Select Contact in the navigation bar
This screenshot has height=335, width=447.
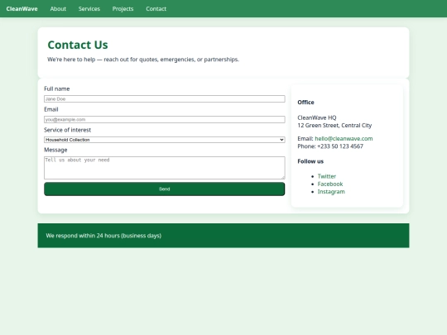[x=156, y=9]
